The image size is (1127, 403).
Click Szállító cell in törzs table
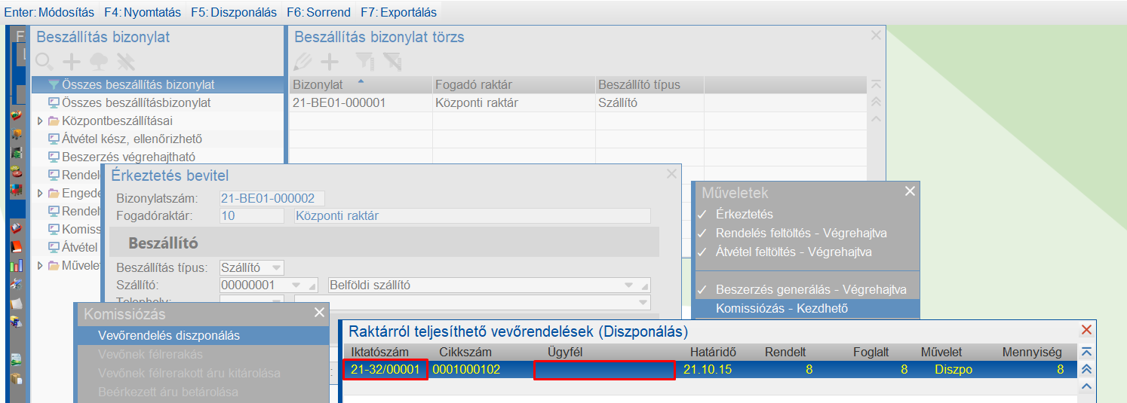pyautogui.click(x=649, y=103)
